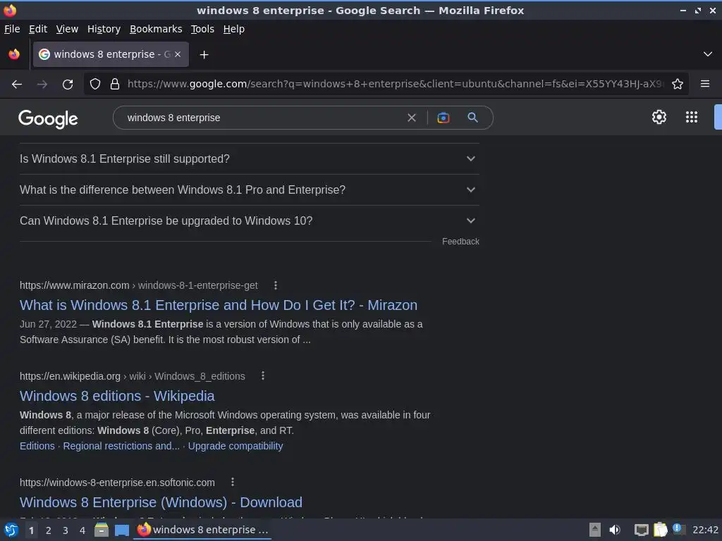Open the Firefox View pinned icon
This screenshot has height=541, width=722.
pos(14,54)
